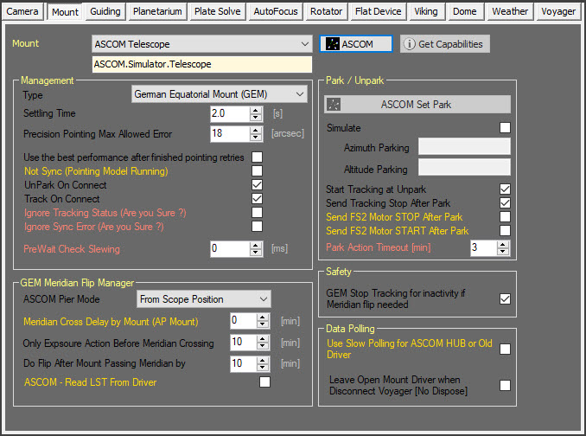Check Leave Open Mount Driver when Disconnect
The image size is (586, 436).
tap(505, 385)
